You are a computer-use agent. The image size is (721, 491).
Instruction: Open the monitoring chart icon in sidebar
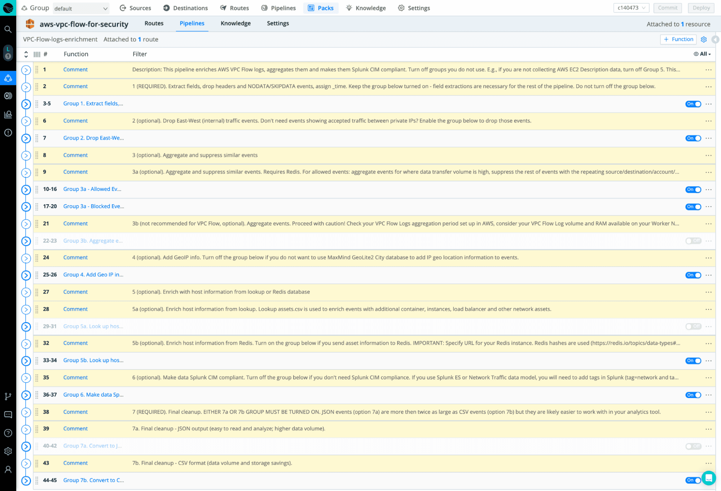[8, 115]
